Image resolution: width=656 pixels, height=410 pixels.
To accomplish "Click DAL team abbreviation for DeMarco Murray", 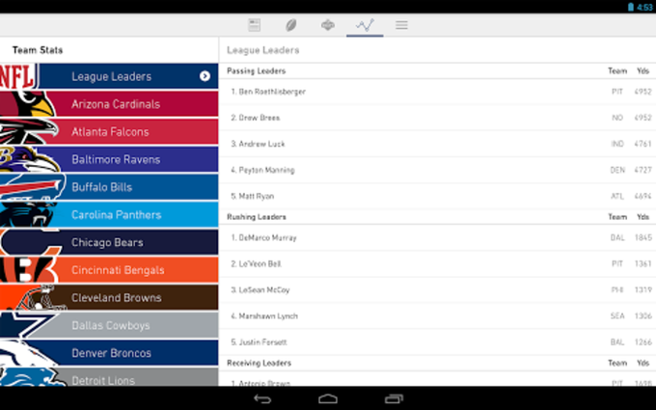I will [617, 237].
